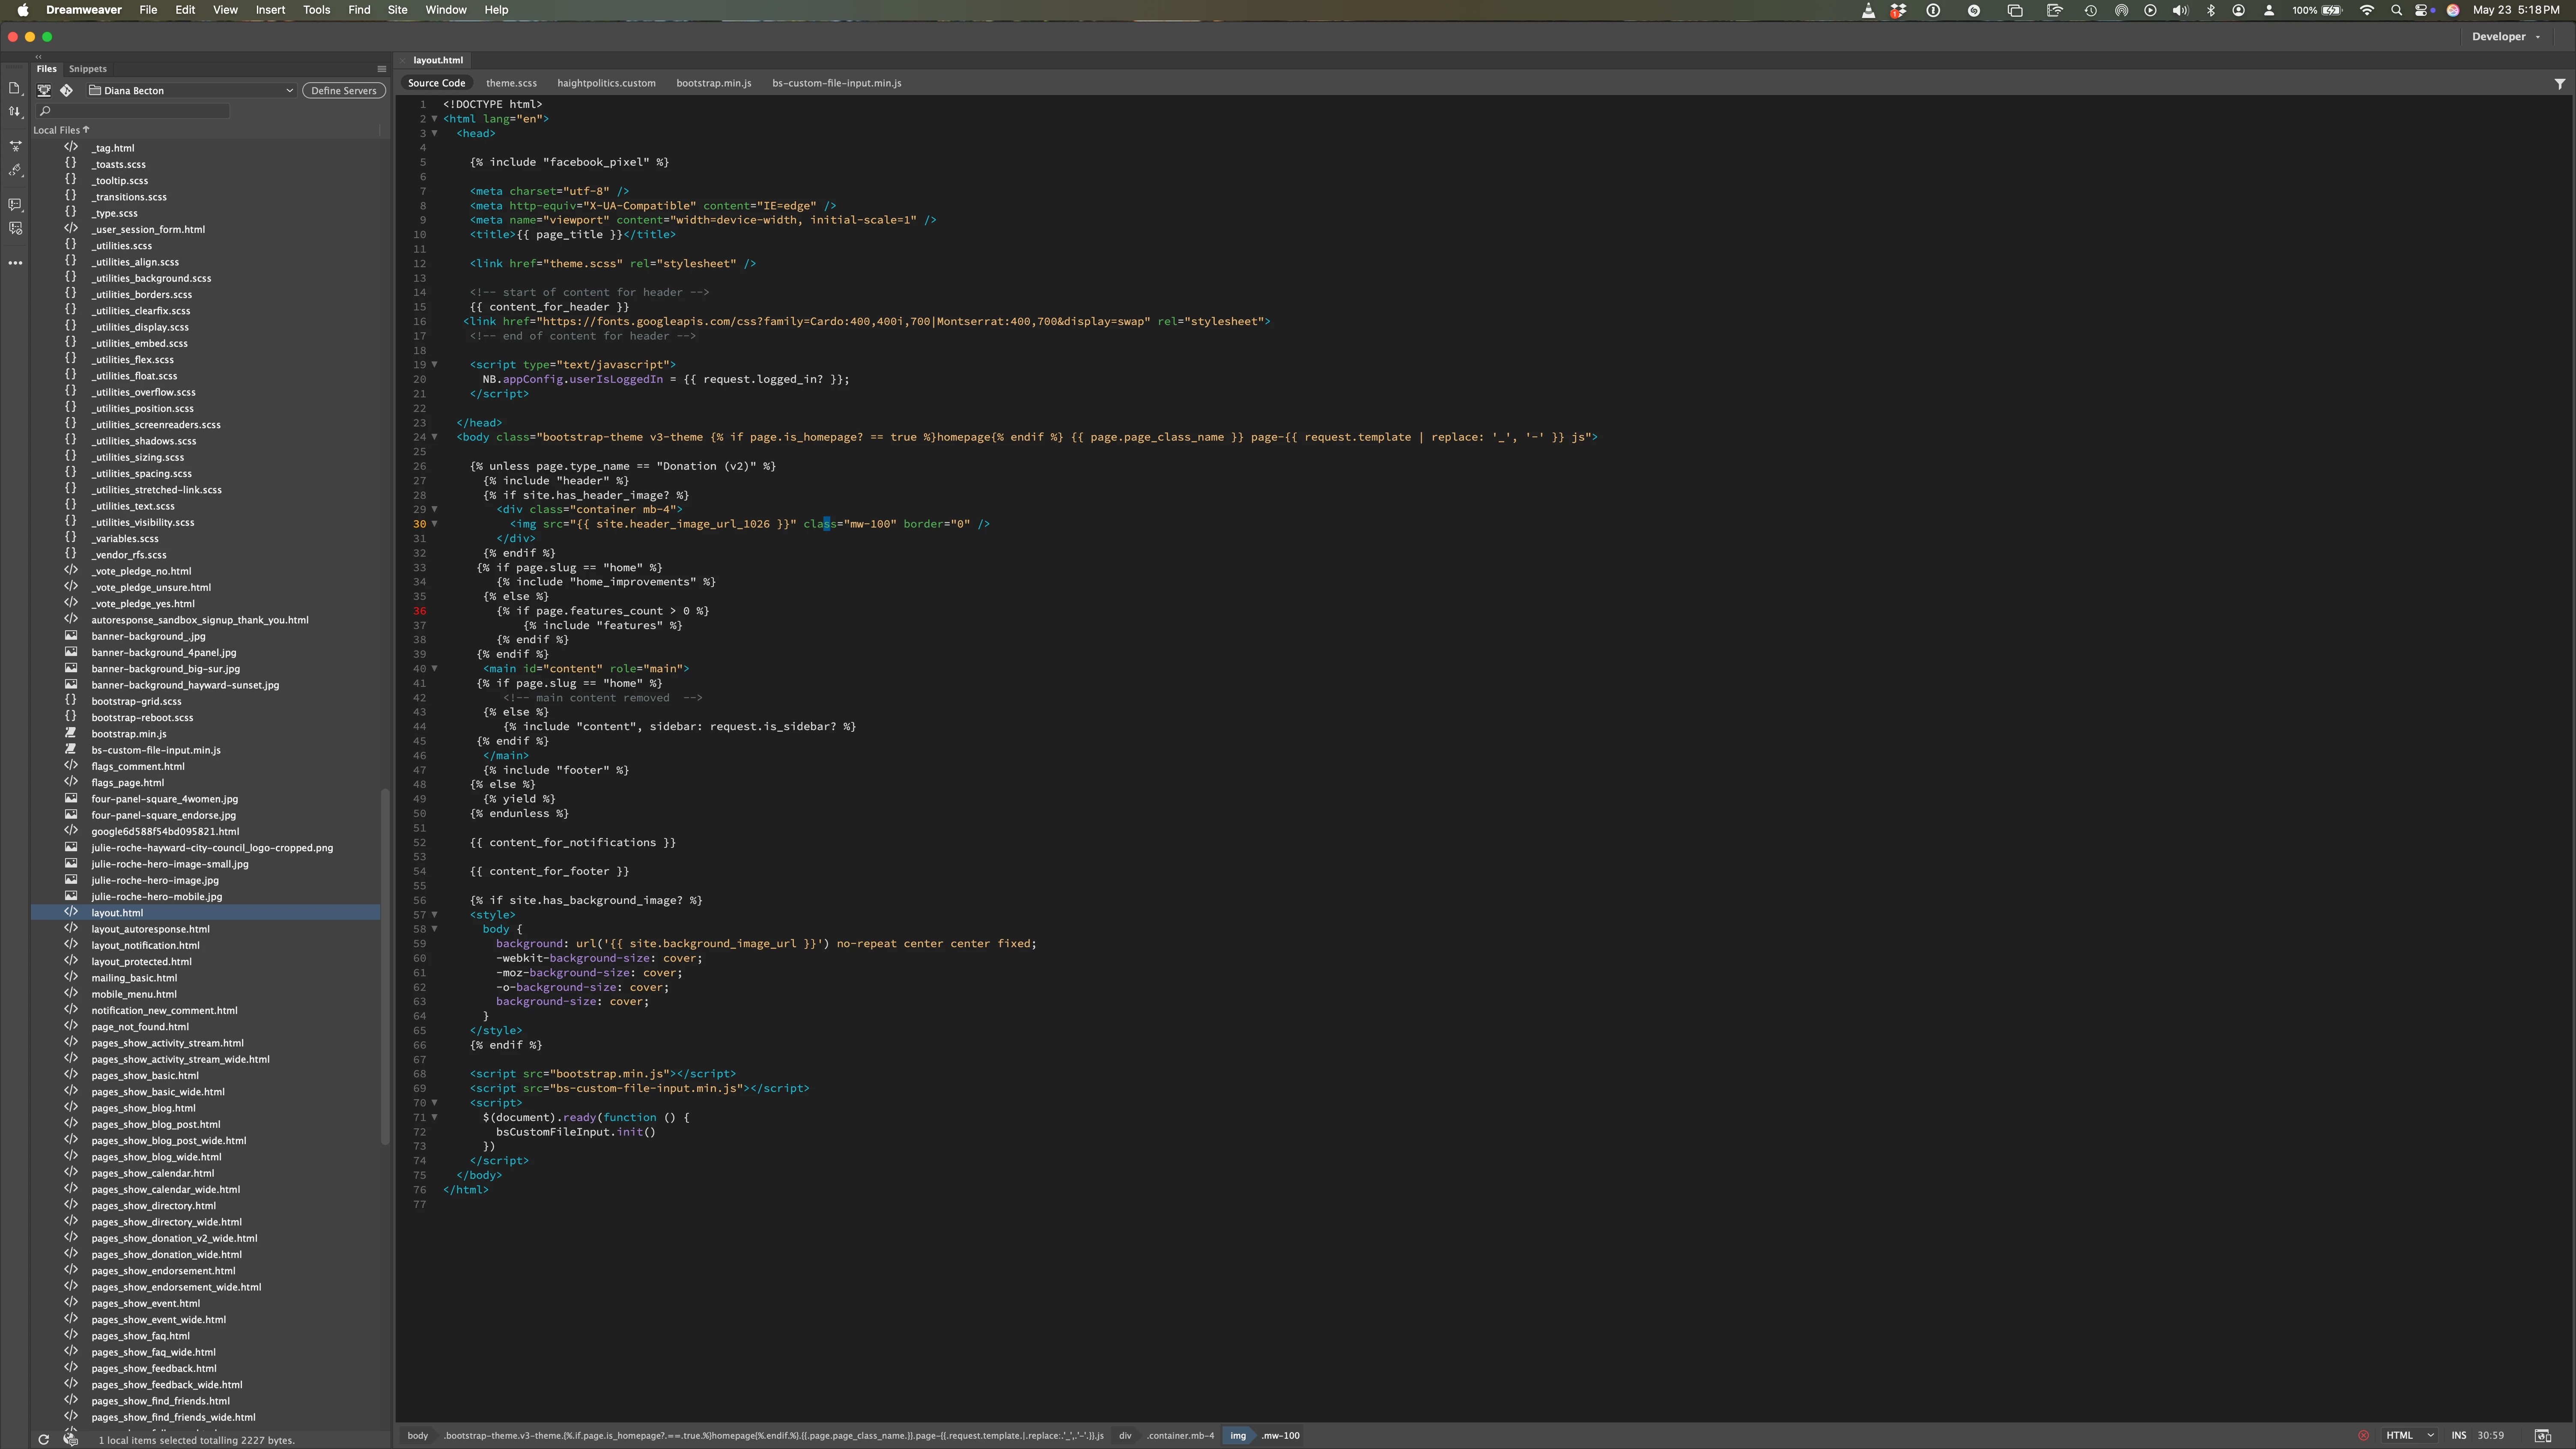Click the Format Source Code paint icon
2576x1449 pixels.
[x=15, y=171]
